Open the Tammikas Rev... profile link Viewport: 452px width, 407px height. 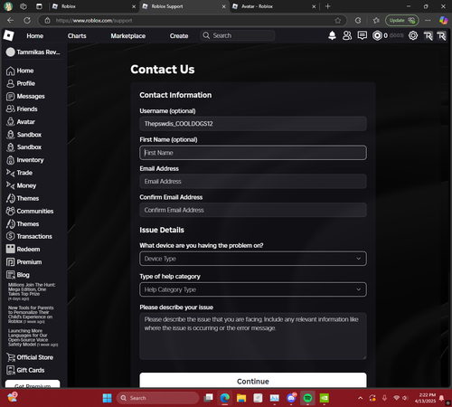33,52
